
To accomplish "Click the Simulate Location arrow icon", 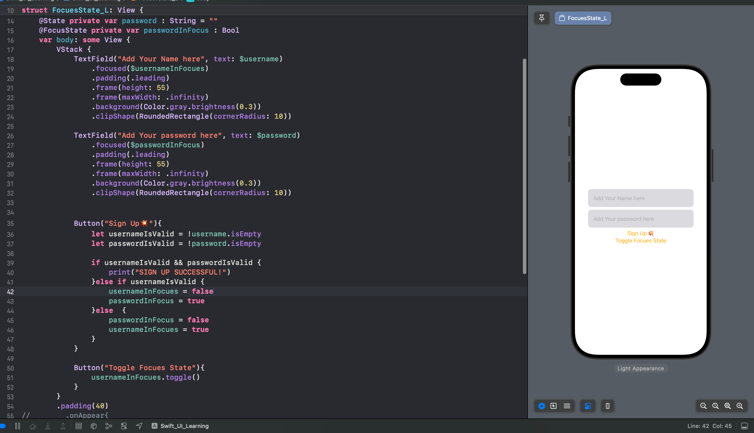I will (x=139, y=426).
